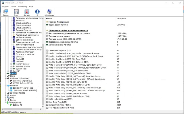Click the Сеть network icon
The width and height of the screenshot is (184, 114).
click(8, 98)
